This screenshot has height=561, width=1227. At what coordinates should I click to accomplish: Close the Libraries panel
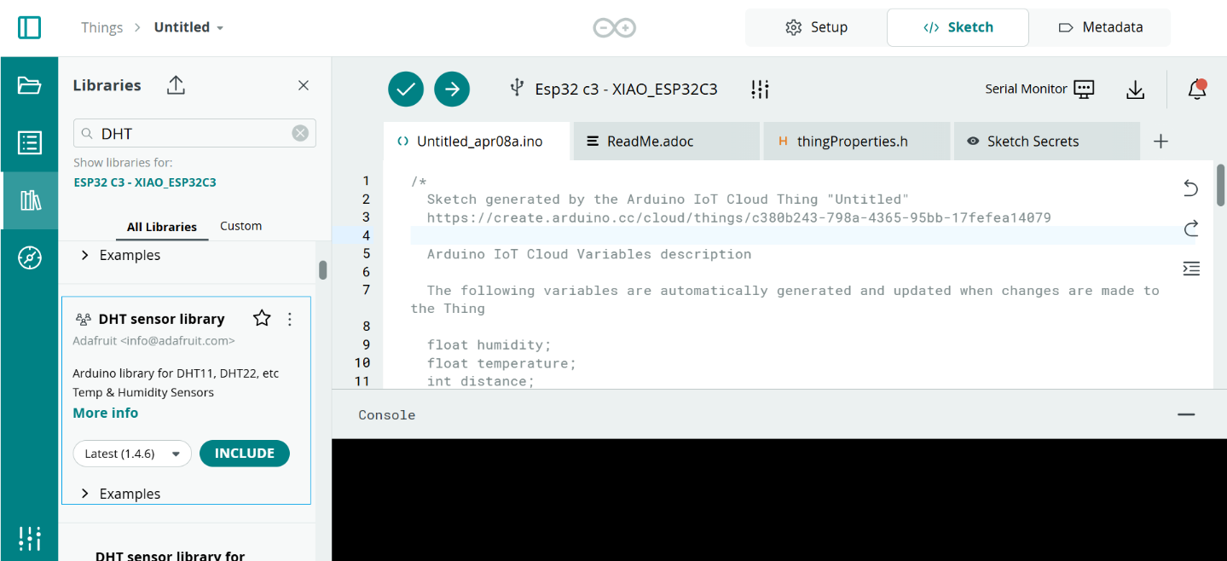pos(303,85)
